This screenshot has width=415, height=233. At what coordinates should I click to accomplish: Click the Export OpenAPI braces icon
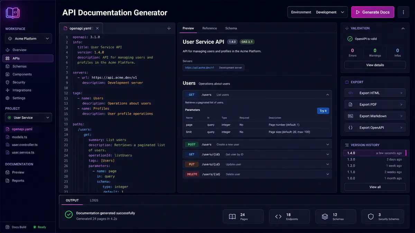(350, 128)
